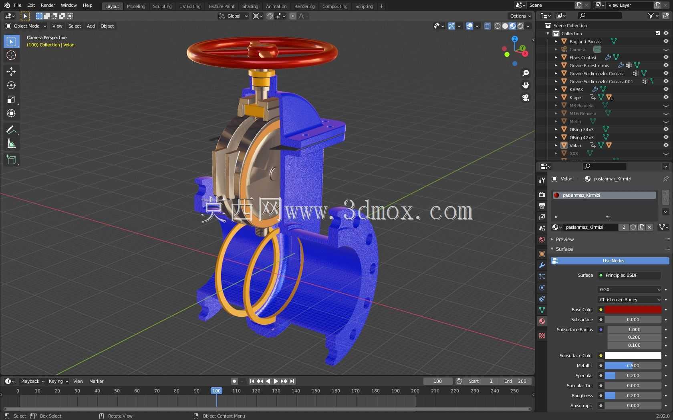Pin the properties editor context
Viewport: 673px width, 420px height.
666,179
